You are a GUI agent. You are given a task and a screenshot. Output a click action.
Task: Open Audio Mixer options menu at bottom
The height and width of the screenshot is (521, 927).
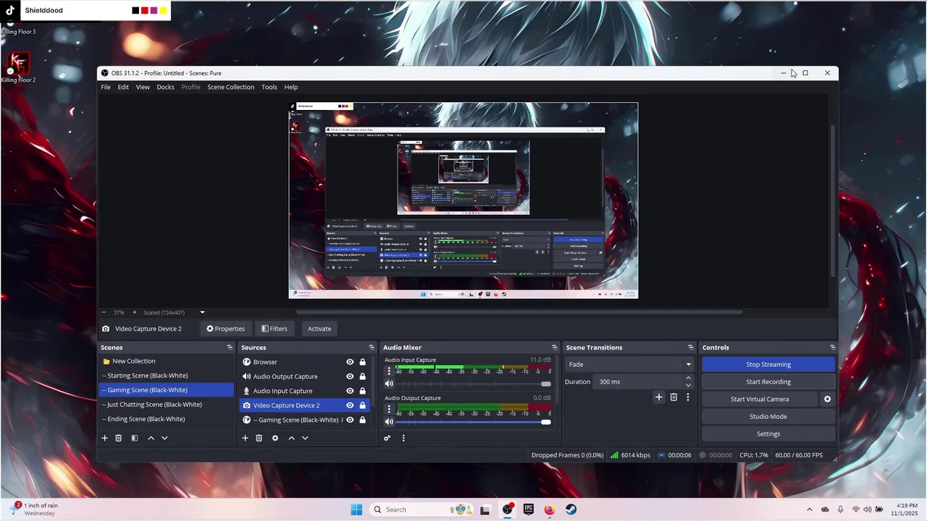(x=403, y=438)
